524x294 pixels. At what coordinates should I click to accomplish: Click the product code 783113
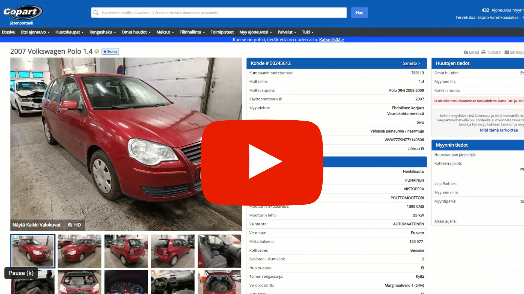pyautogui.click(x=418, y=73)
